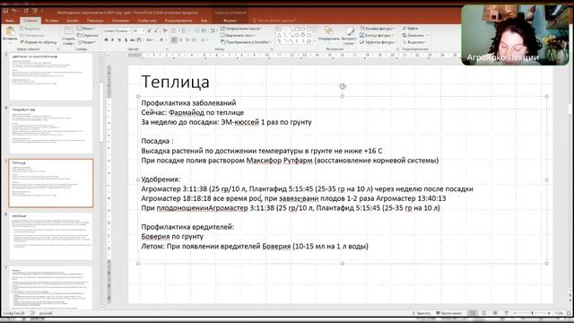Open the font name combo box

pyautogui.click(x=117, y=31)
